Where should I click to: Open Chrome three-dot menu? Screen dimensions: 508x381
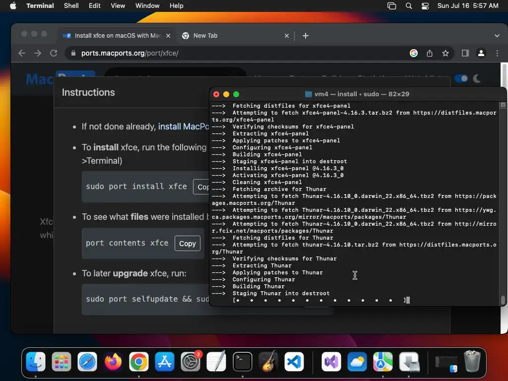pyautogui.click(x=497, y=53)
